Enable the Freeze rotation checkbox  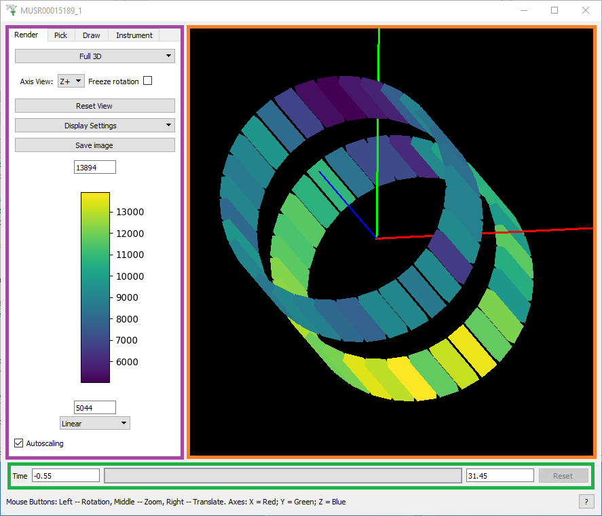[x=147, y=81]
